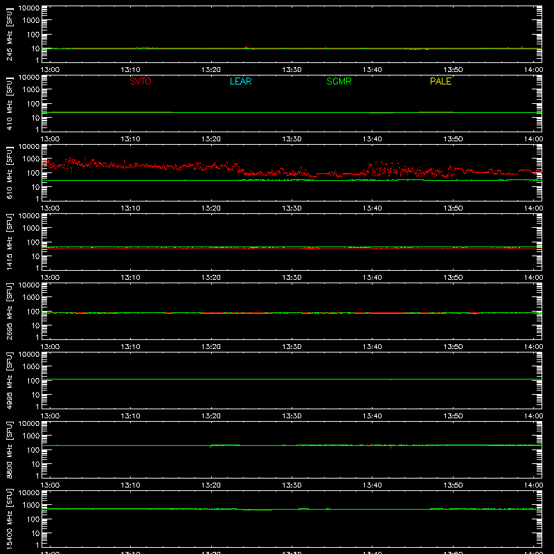This screenshot has height=554, width=554.
Task: Click the 10000 tick of the 245 MHz axis
Action: point(29,8)
